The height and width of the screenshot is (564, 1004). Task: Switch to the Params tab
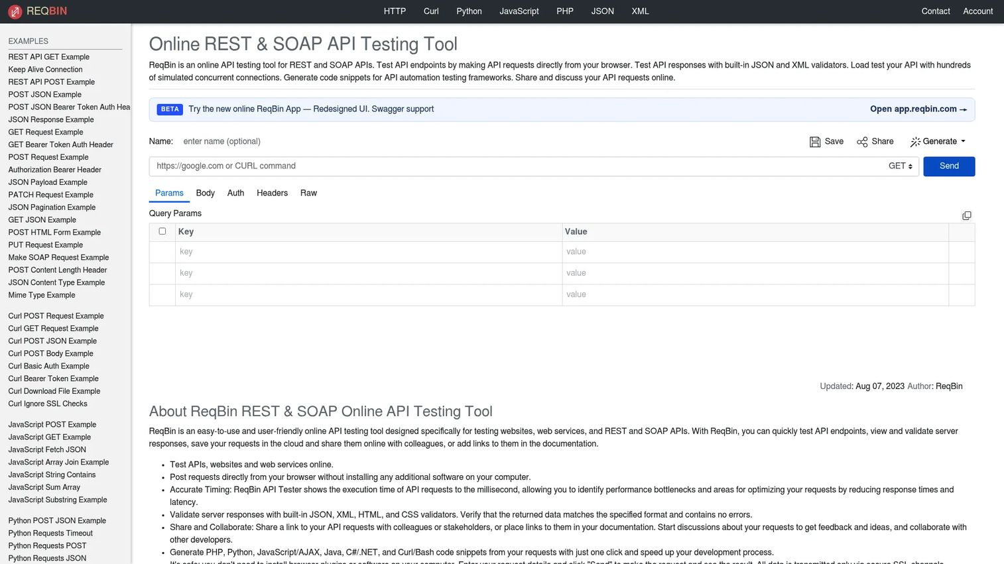169,193
